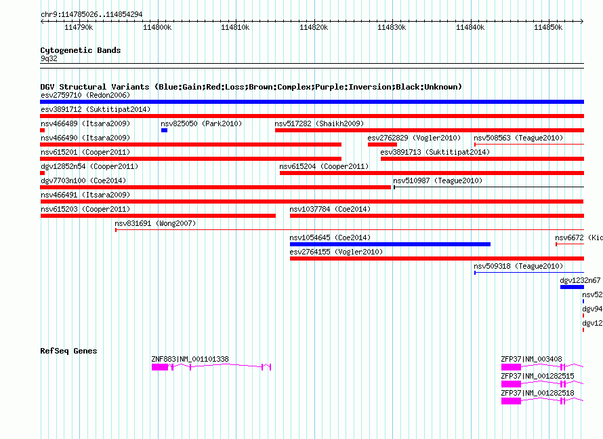The width and height of the screenshot is (603, 439).
Task: Open the ZFP37|NM_003408 label link
Action: click(x=531, y=359)
